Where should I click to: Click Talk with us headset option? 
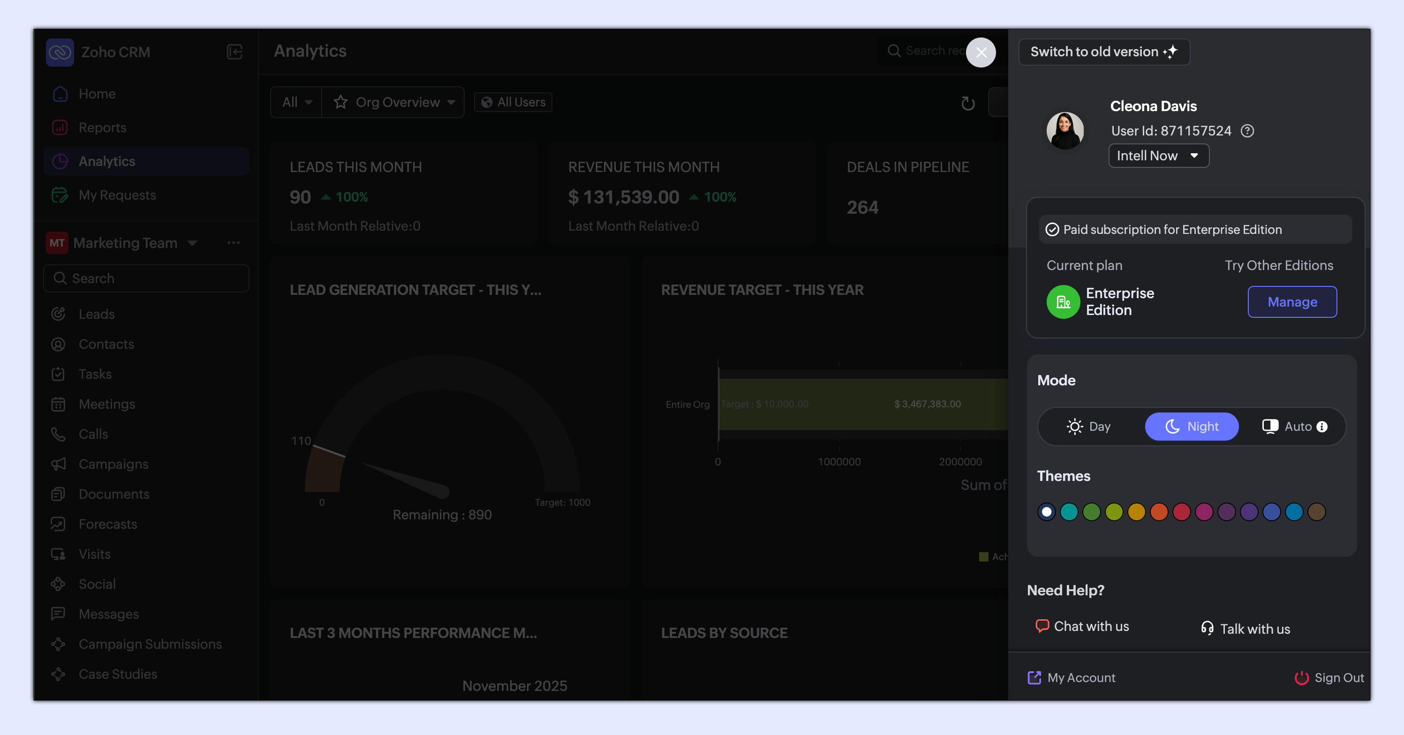1245,629
